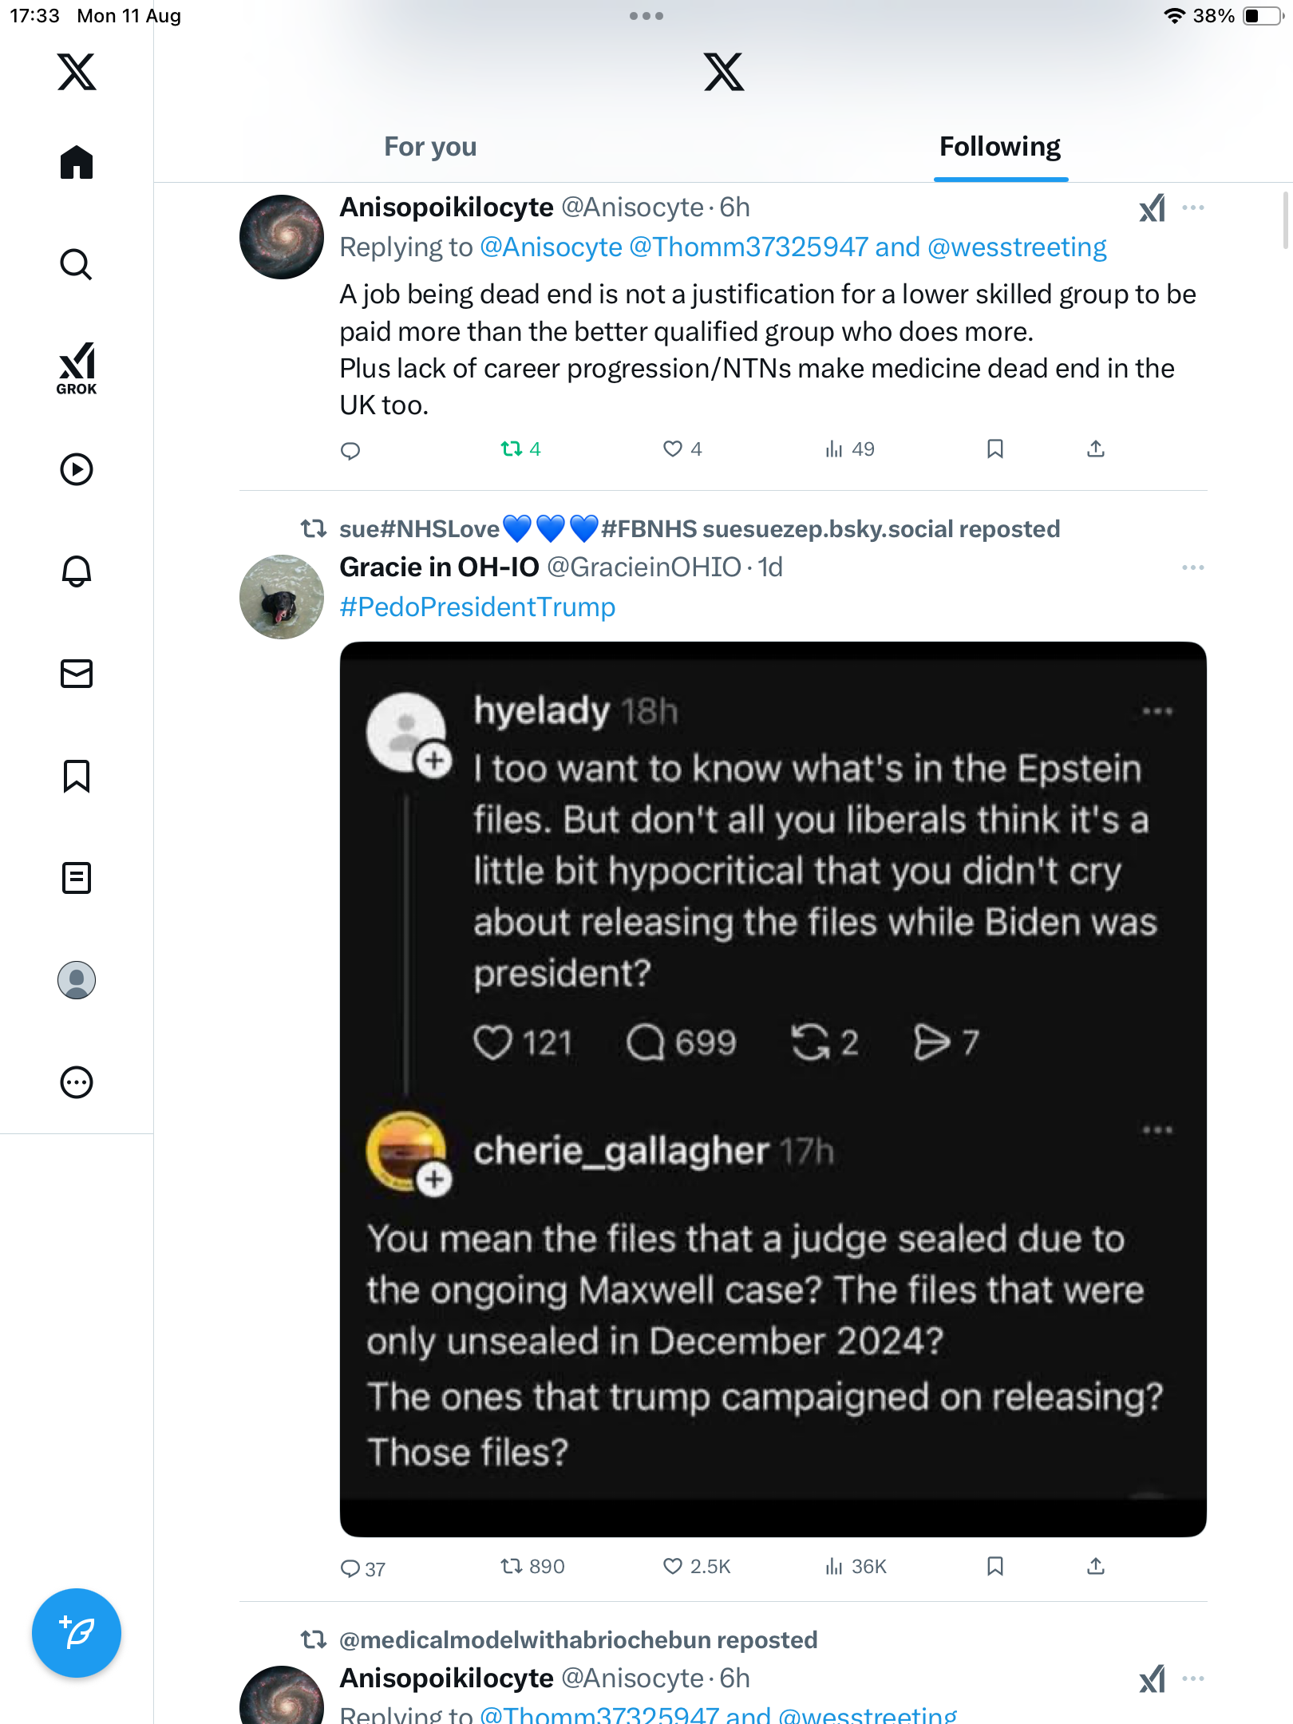Open more options on Gracie in OH-IO post
This screenshot has width=1293, height=1724.
[x=1193, y=567]
